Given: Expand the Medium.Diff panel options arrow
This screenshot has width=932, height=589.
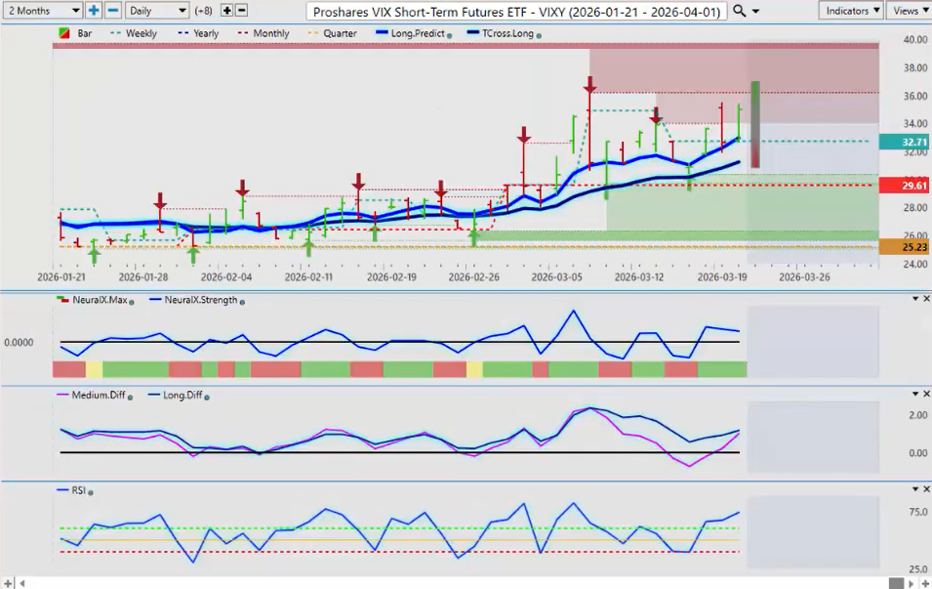Looking at the screenshot, I should coord(914,393).
